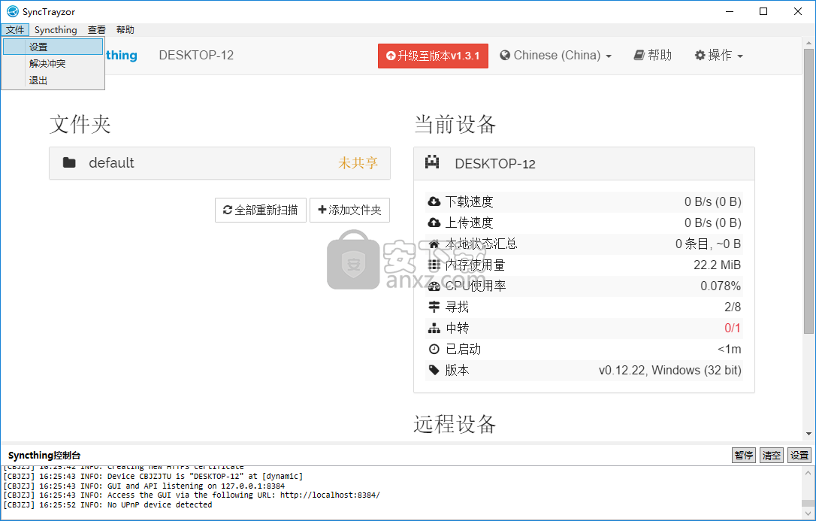Click the 未共享 status text

point(358,163)
